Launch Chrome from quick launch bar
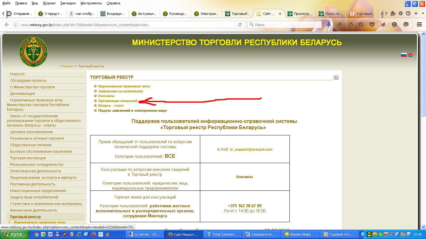 click(36, 234)
